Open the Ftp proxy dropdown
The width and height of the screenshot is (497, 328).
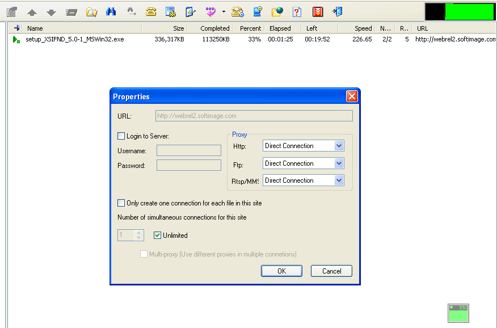pyautogui.click(x=339, y=163)
